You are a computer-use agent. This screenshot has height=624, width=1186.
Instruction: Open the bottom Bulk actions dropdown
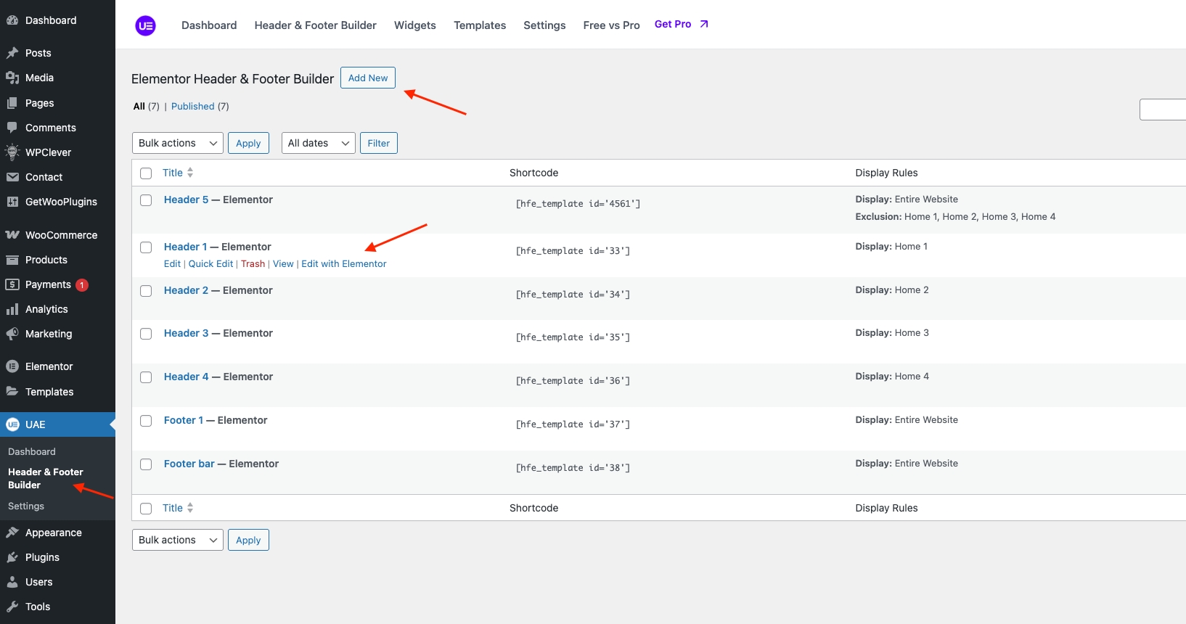tap(177, 540)
